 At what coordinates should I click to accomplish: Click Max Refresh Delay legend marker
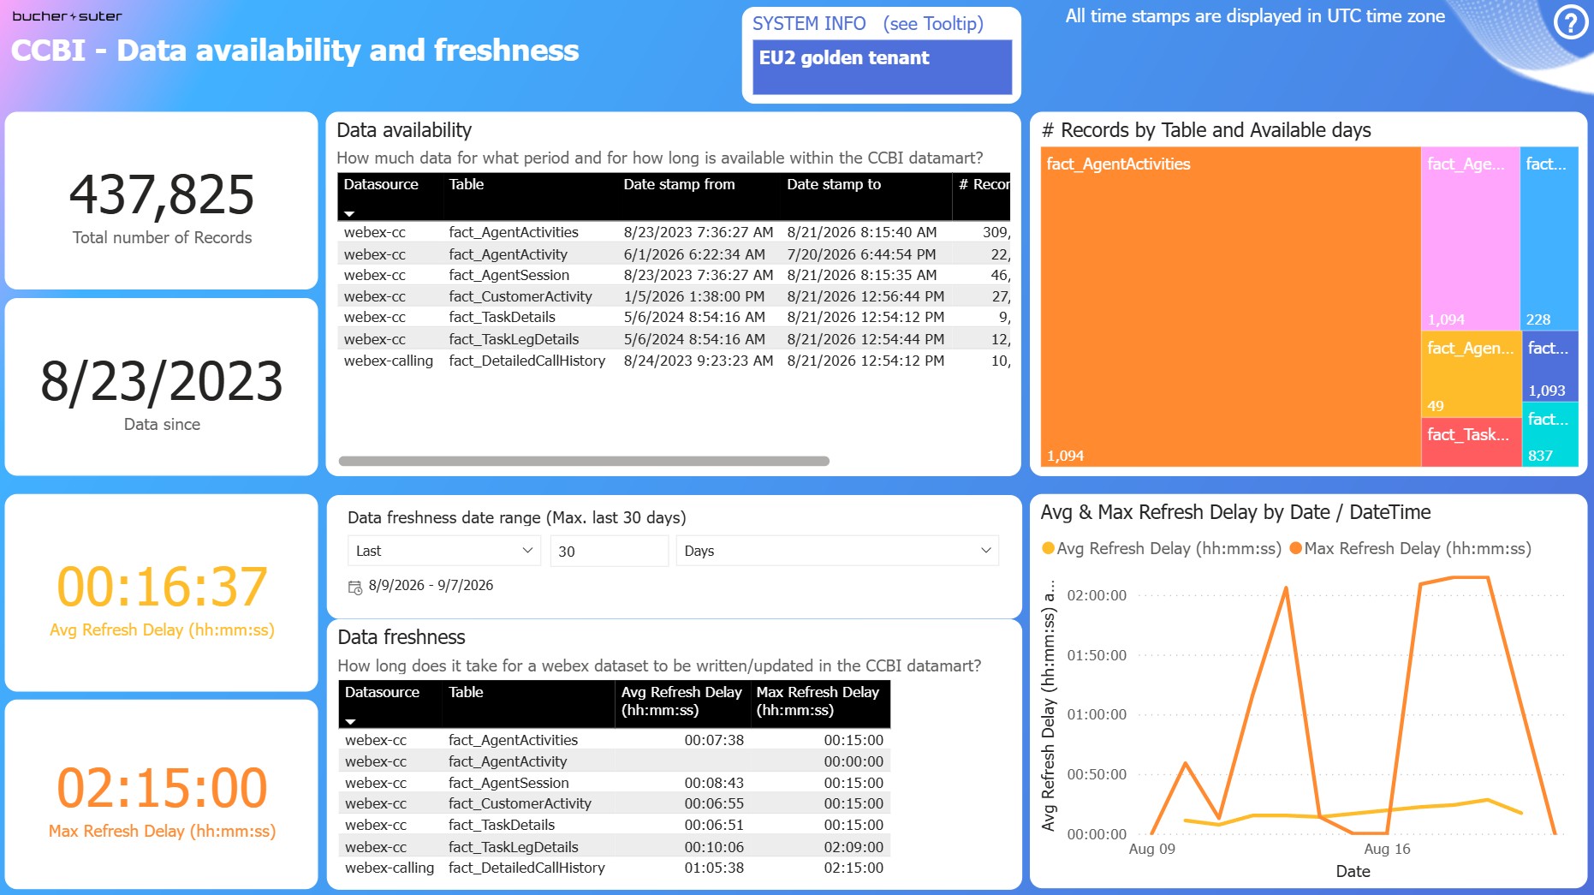(x=1295, y=548)
